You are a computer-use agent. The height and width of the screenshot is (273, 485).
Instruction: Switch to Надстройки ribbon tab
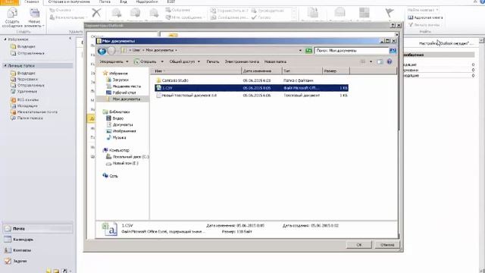[x=146, y=2]
